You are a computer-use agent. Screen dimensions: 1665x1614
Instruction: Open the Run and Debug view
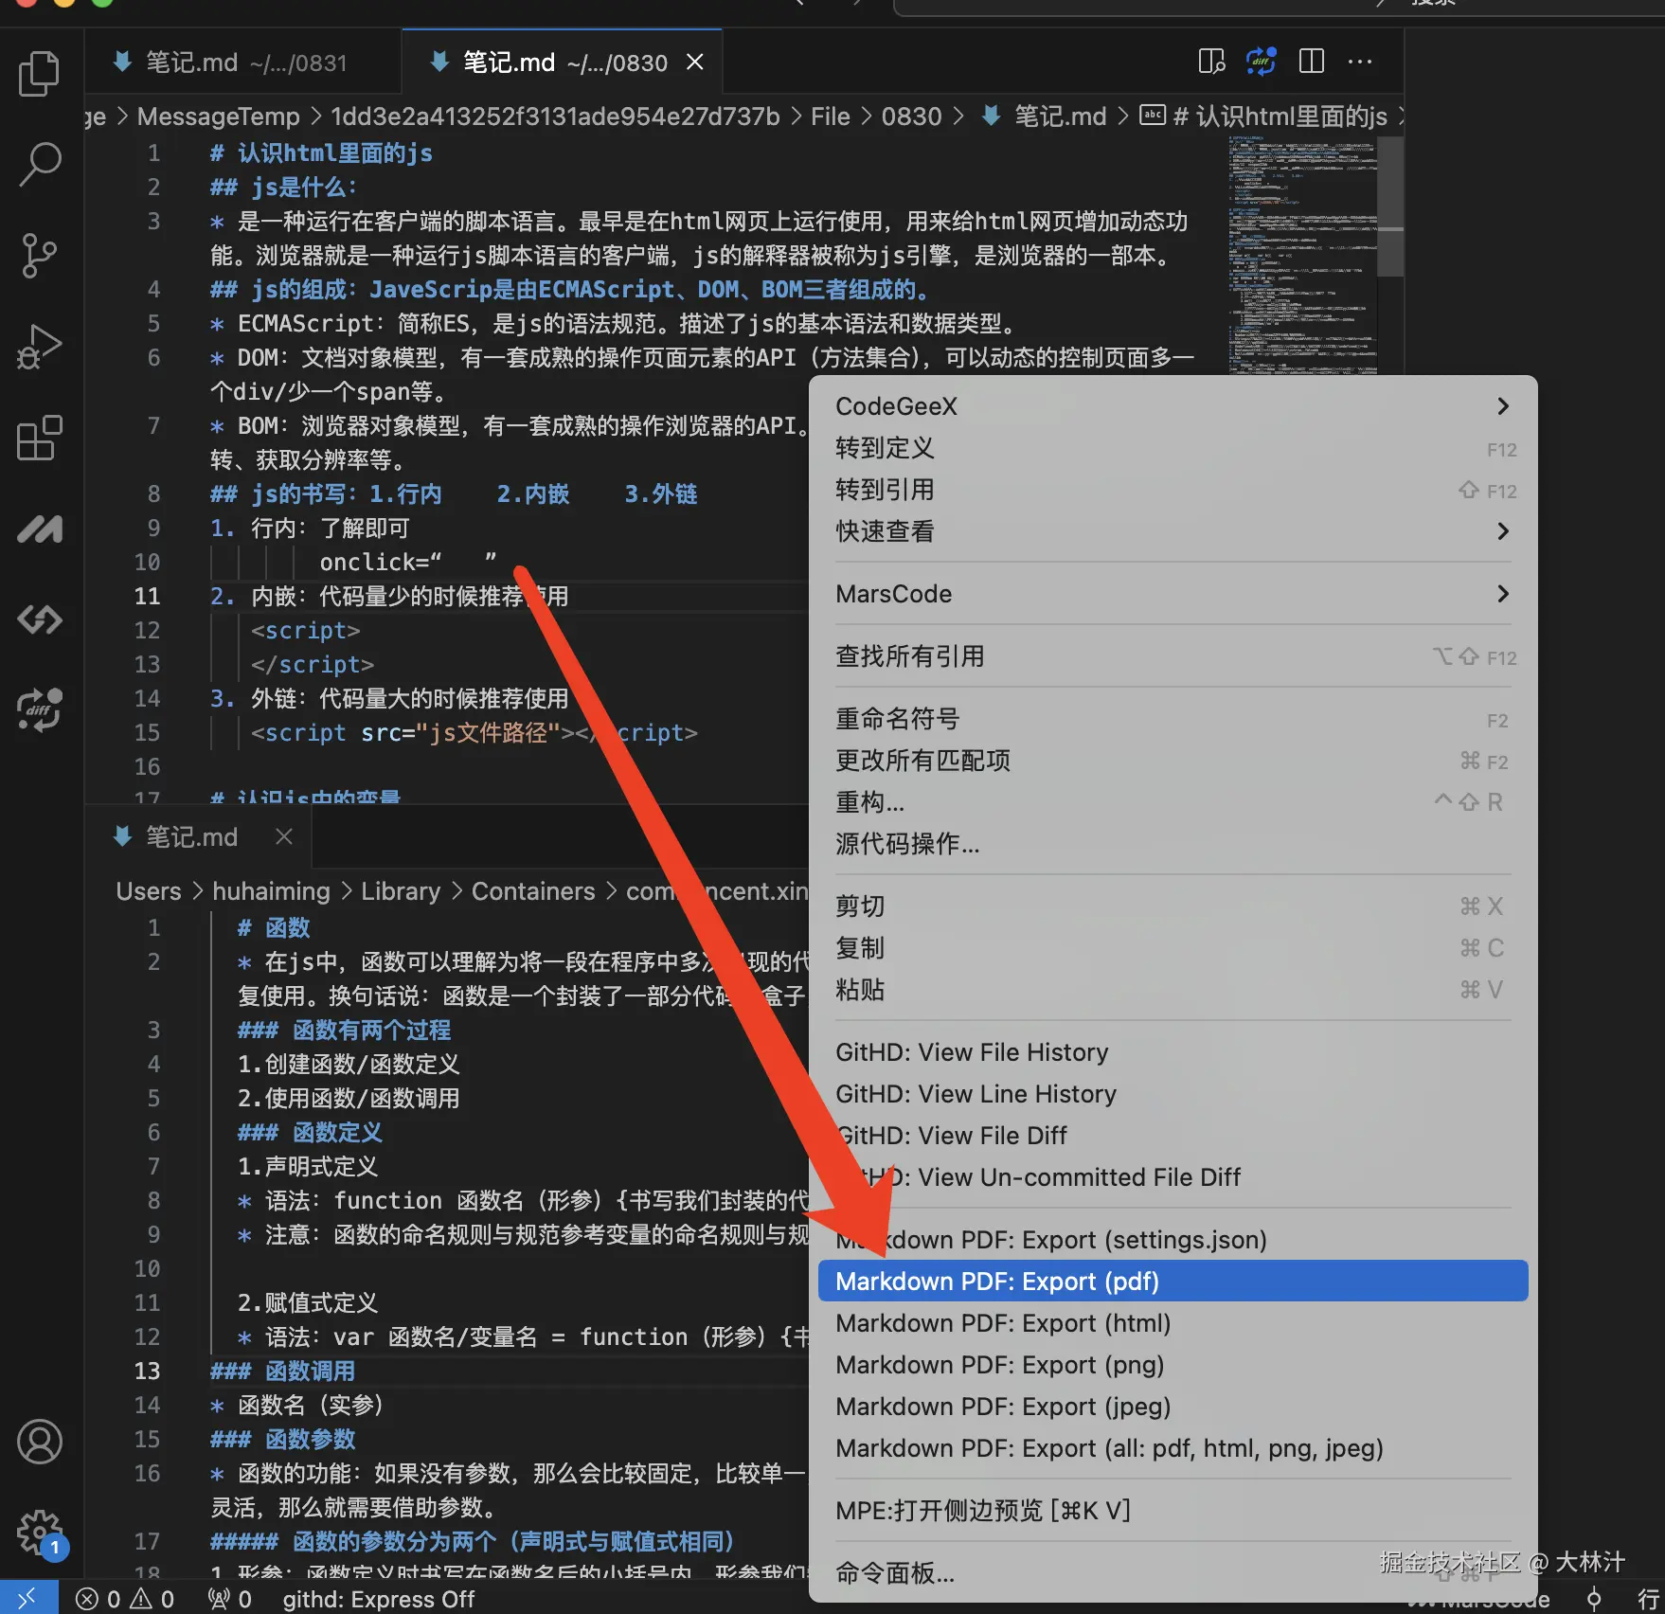coord(40,347)
